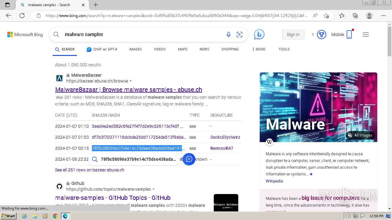Switch to CHAT w/ GPT-4 tab
Screen dimensions: 392x220
click(x=102, y=49)
